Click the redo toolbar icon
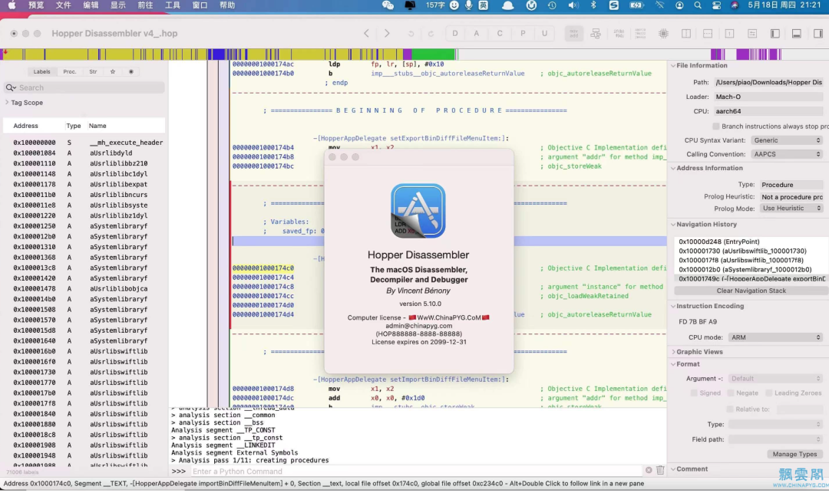The image size is (829, 493). [431, 34]
